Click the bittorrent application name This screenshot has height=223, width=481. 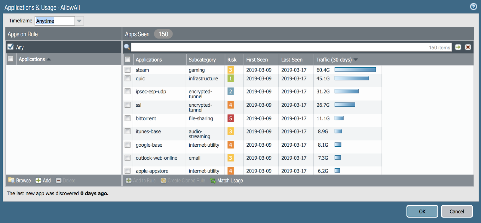coord(146,118)
